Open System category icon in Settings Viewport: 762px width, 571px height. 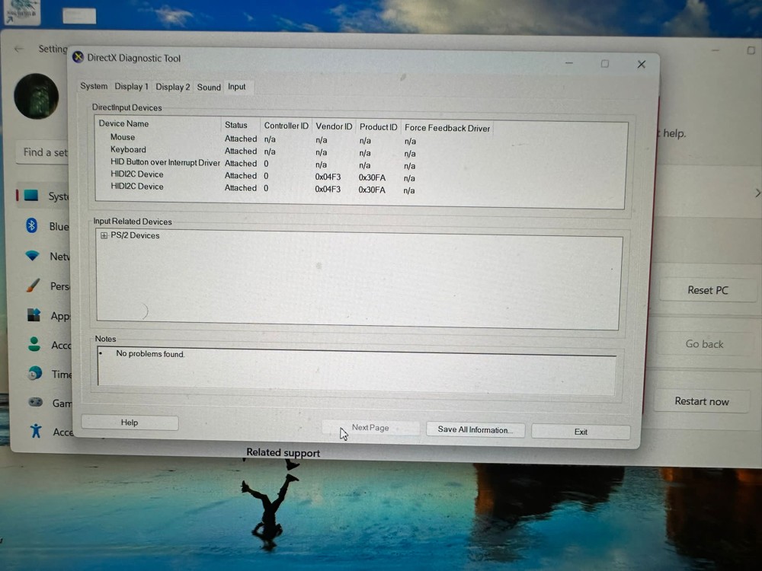click(x=31, y=195)
